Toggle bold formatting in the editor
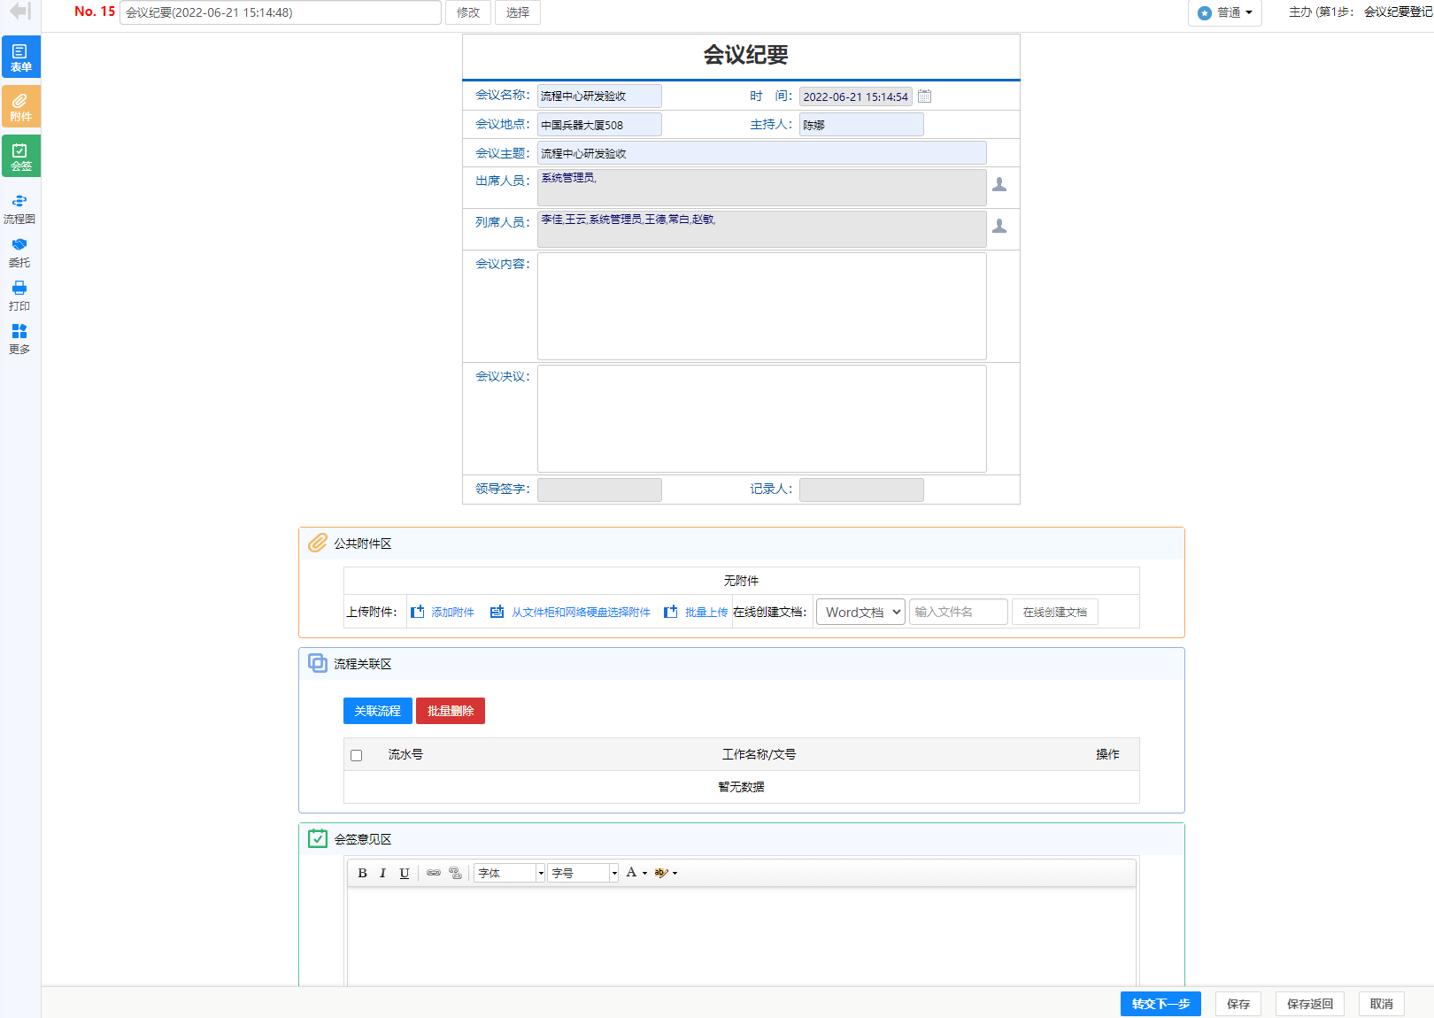 tap(362, 873)
